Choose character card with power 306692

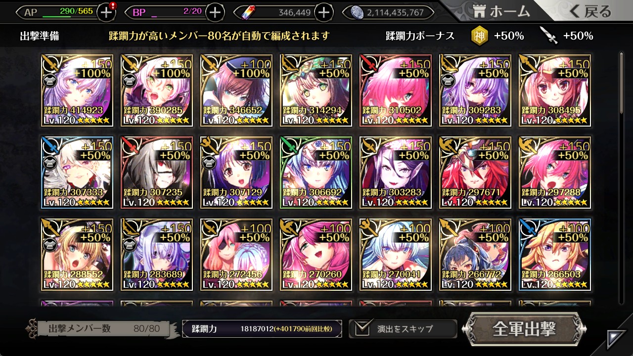coord(316,173)
